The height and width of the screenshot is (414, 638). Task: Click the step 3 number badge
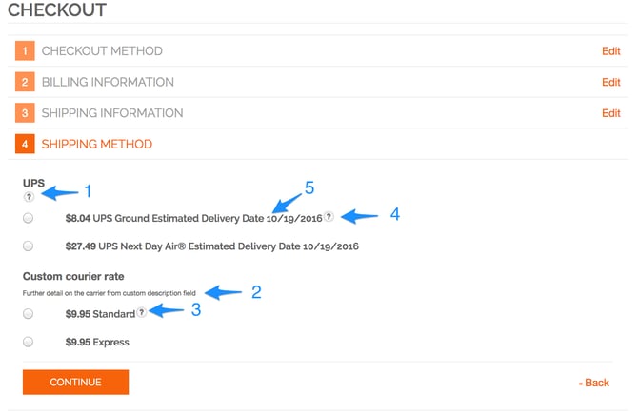(25, 114)
